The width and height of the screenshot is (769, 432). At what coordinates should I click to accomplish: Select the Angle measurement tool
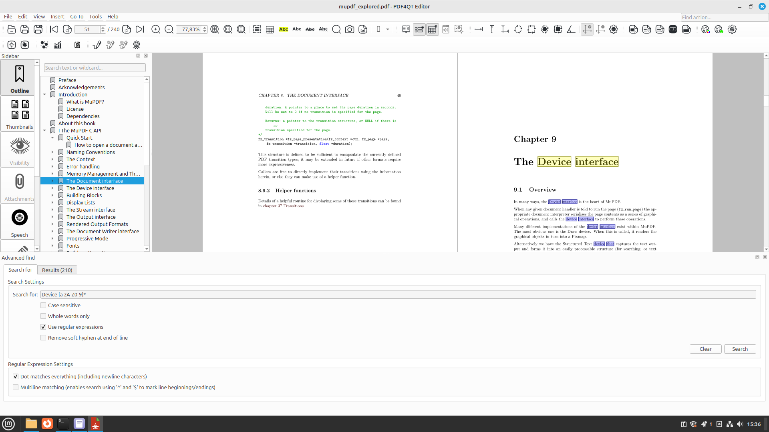571,29
